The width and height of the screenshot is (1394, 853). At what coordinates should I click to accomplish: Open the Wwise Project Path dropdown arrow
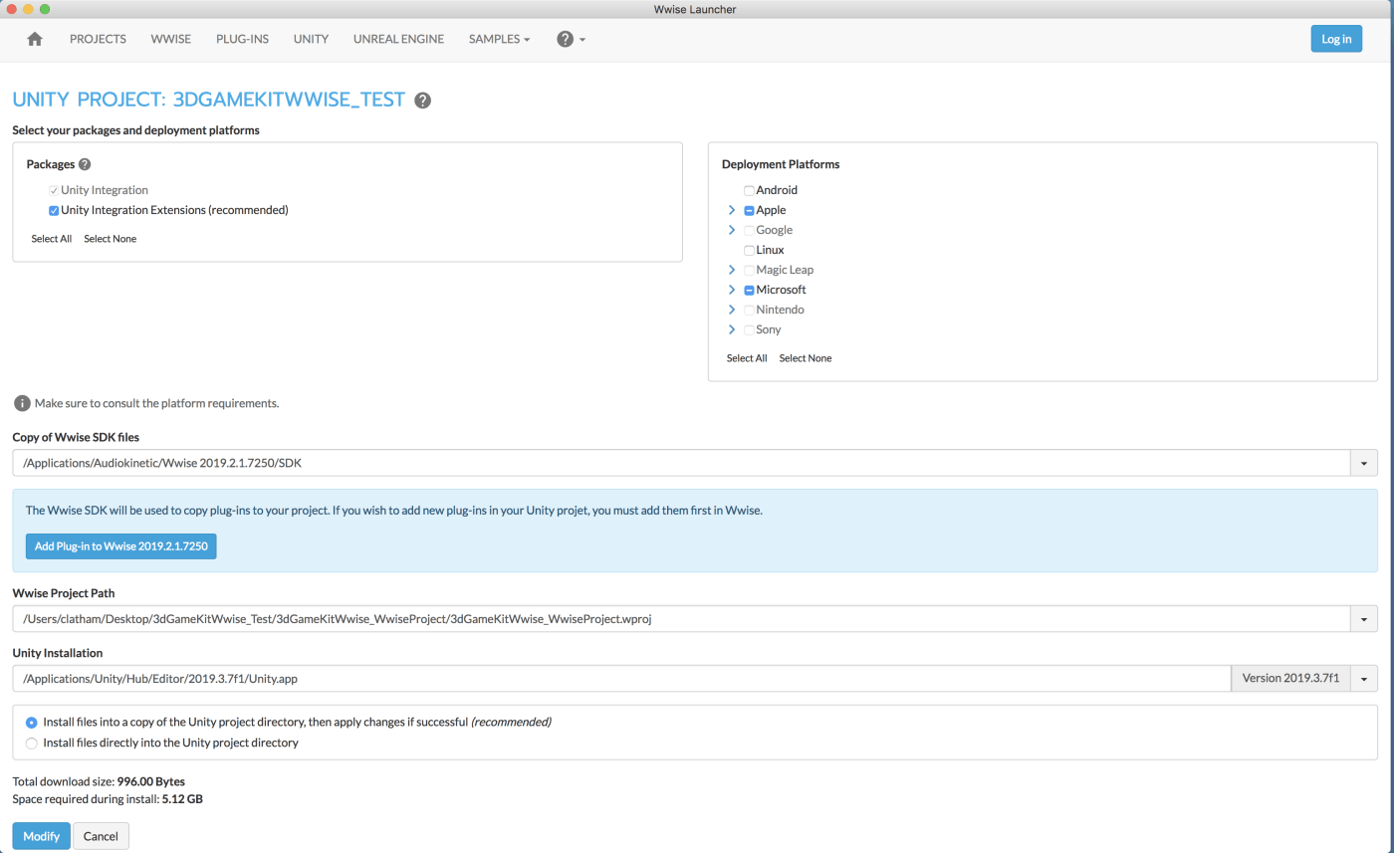tap(1364, 619)
